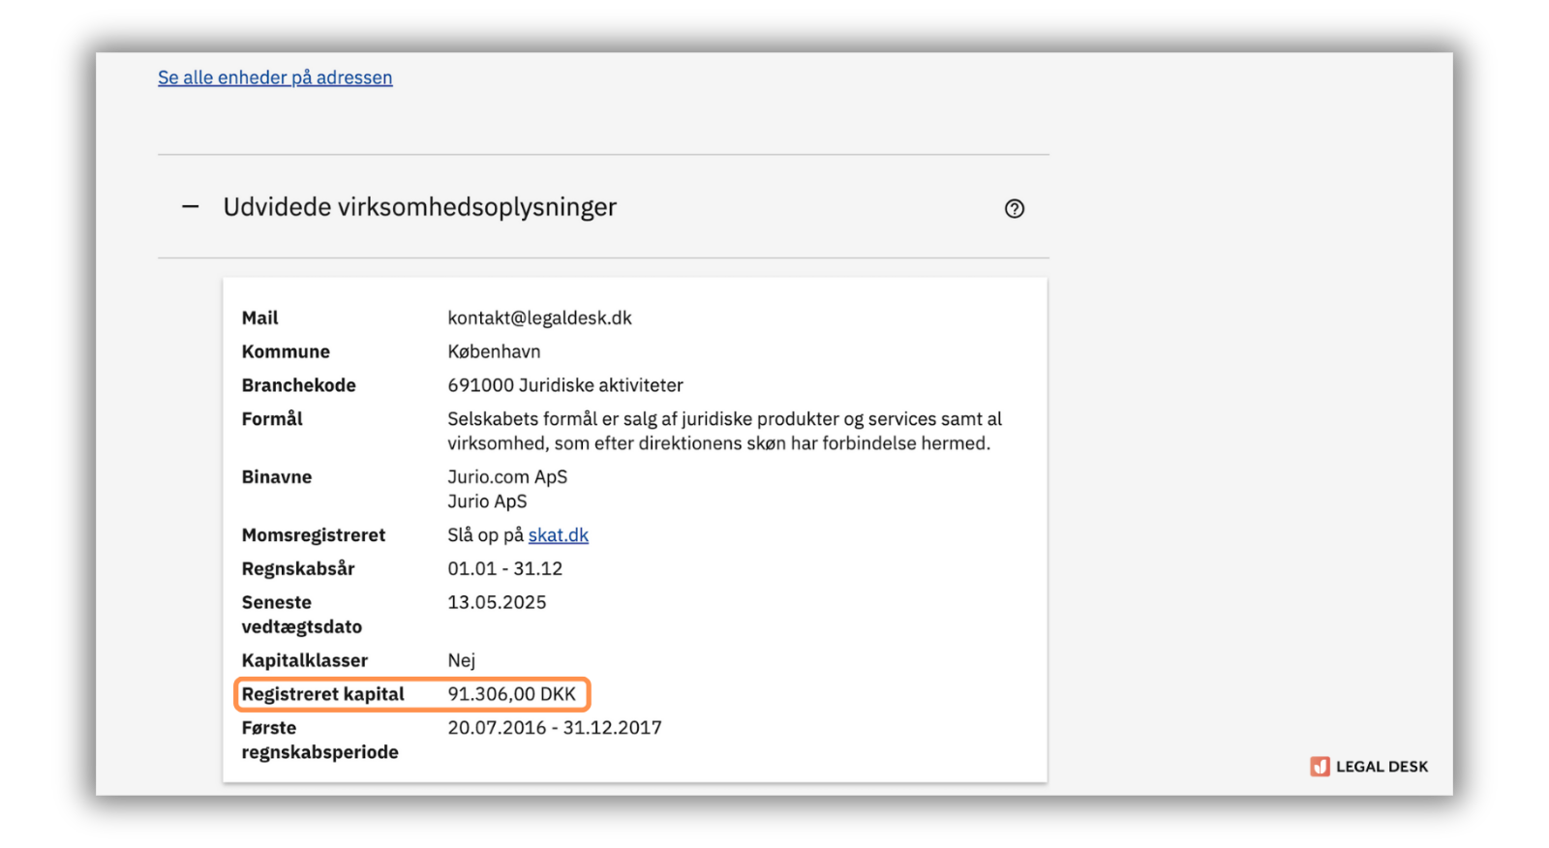Select the Registreret kapital label
Screen dimensions: 1549x848
point(322,694)
